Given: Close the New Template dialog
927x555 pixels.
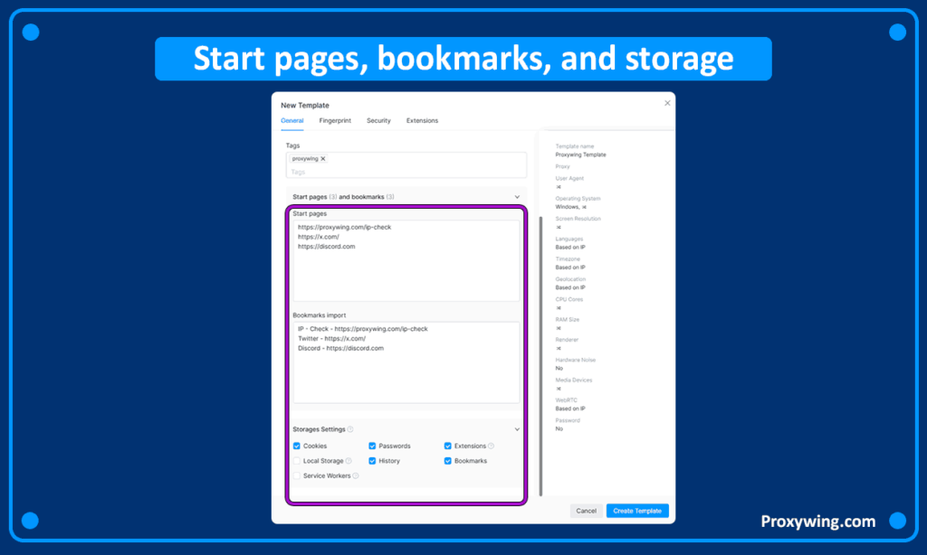Looking at the screenshot, I should [x=667, y=103].
